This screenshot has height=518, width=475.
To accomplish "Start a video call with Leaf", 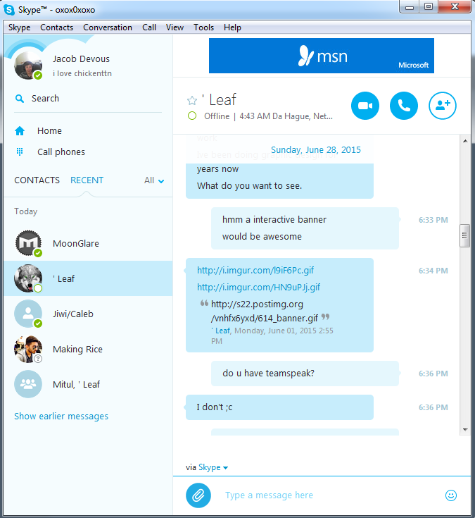I will tap(365, 106).
